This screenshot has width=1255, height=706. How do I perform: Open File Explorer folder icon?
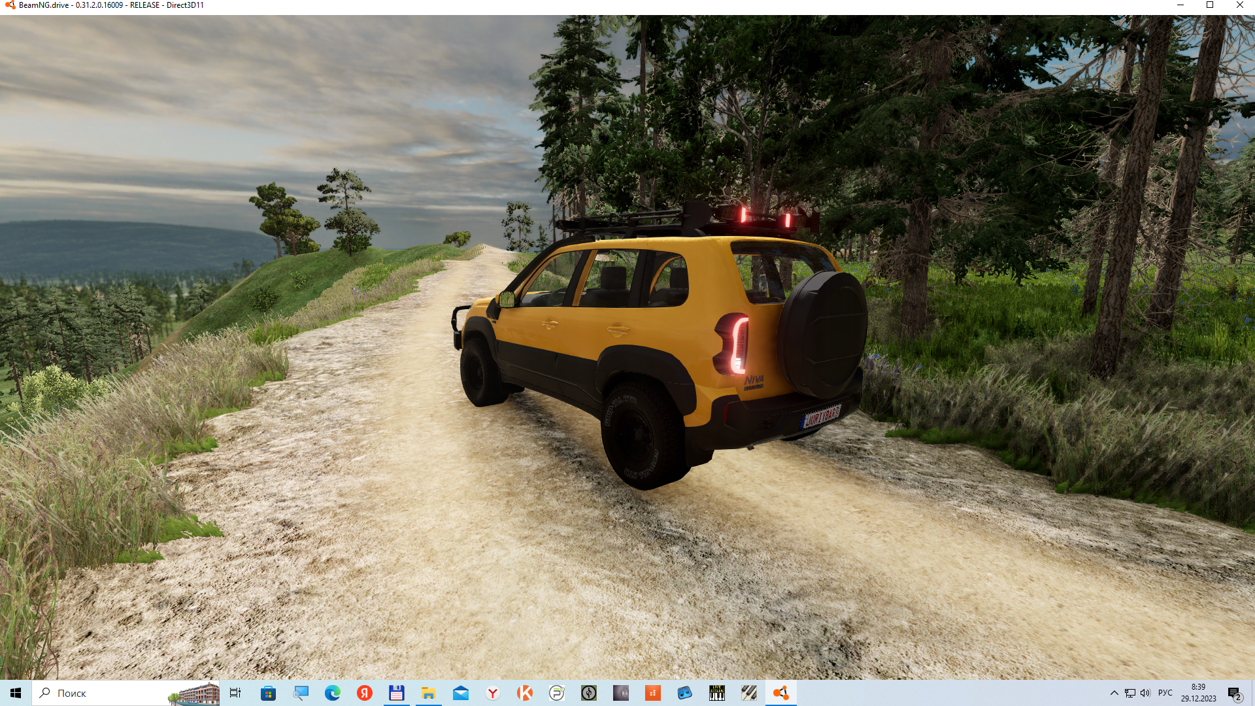(x=428, y=693)
